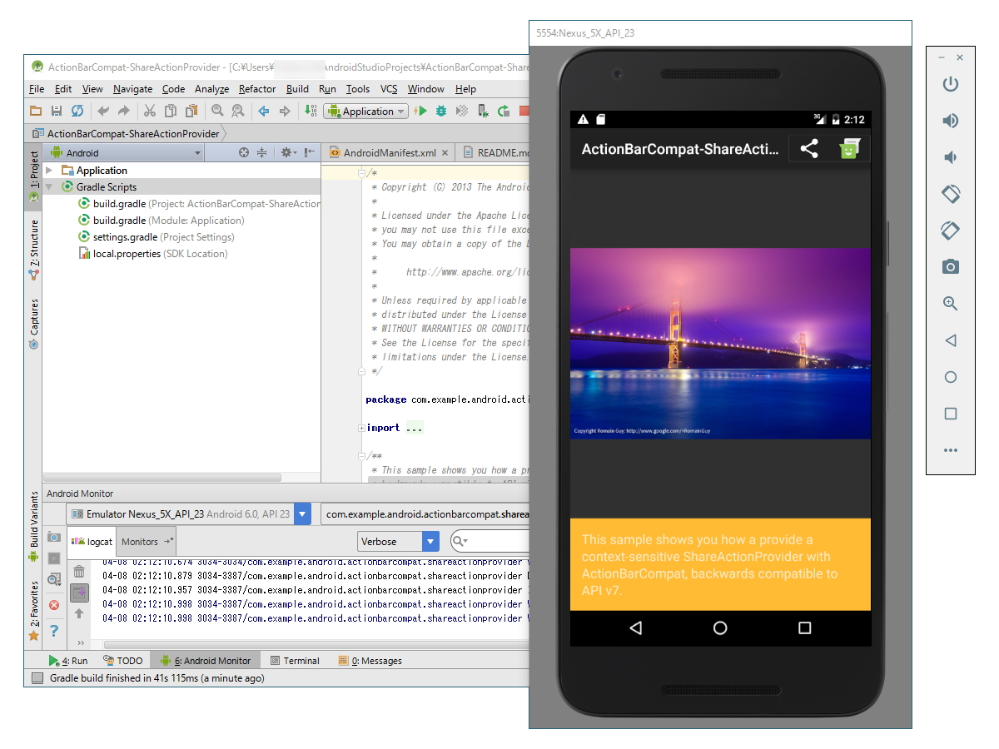
Task: Clear logcat with the trash icon
Action: [79, 572]
